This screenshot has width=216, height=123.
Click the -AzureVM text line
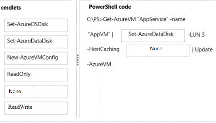coord(99,64)
